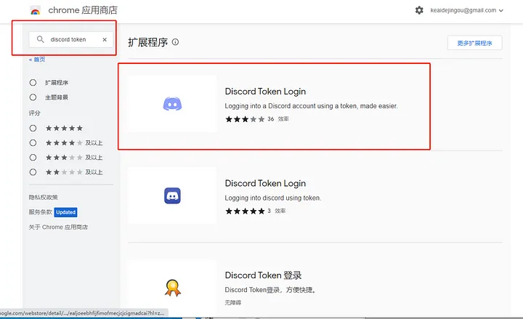Open the 隐私权政策 link
Screen dimensions: 523x319
point(44,197)
